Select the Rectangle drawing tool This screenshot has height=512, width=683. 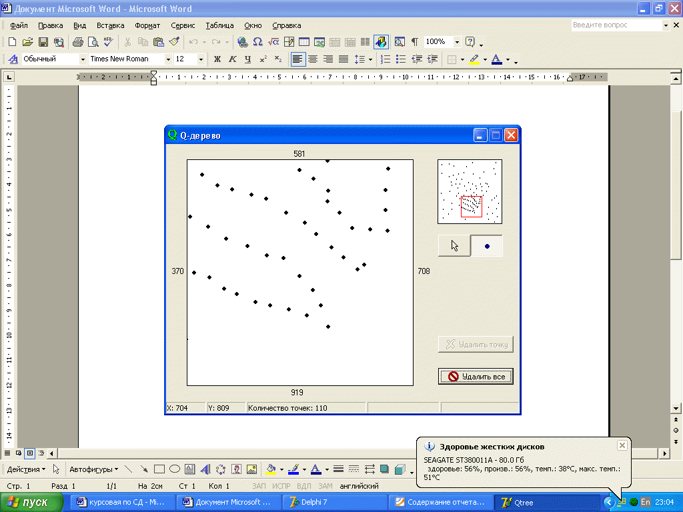pyautogui.click(x=159, y=469)
